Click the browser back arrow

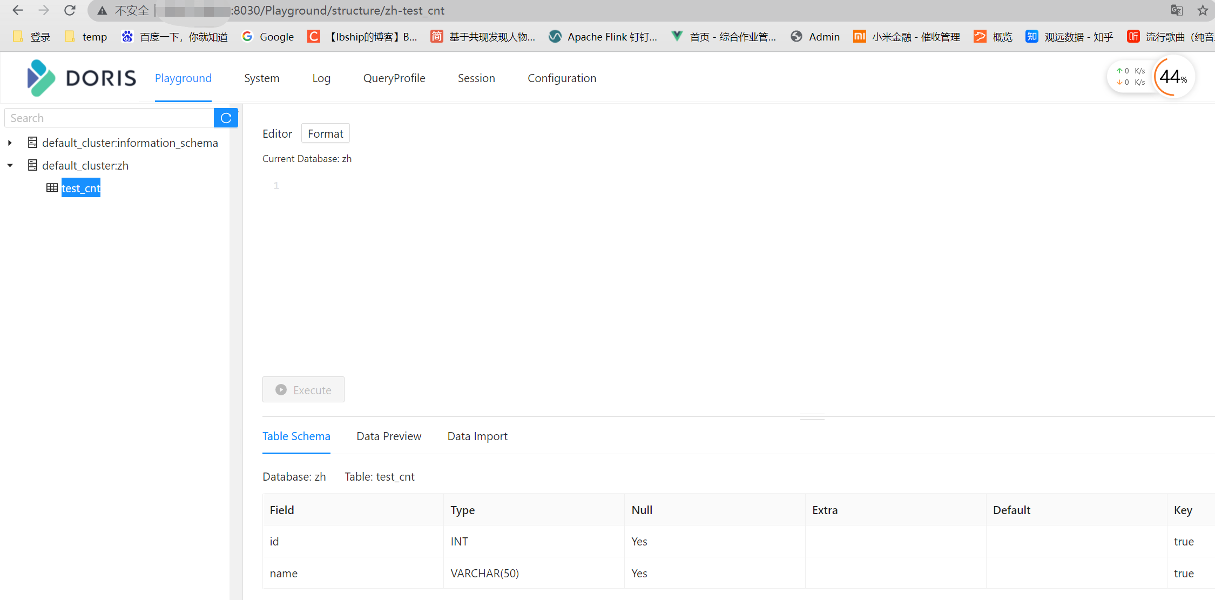pos(17,10)
